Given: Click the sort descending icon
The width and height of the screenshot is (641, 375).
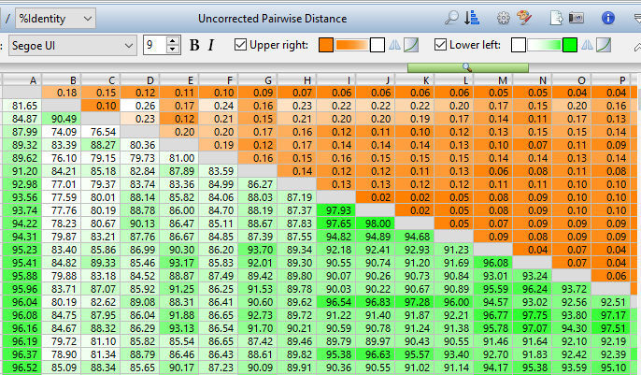Looking at the screenshot, I should [x=472, y=18].
